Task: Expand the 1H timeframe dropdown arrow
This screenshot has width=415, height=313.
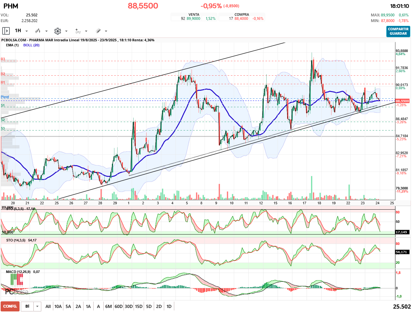Action: click(x=26, y=31)
